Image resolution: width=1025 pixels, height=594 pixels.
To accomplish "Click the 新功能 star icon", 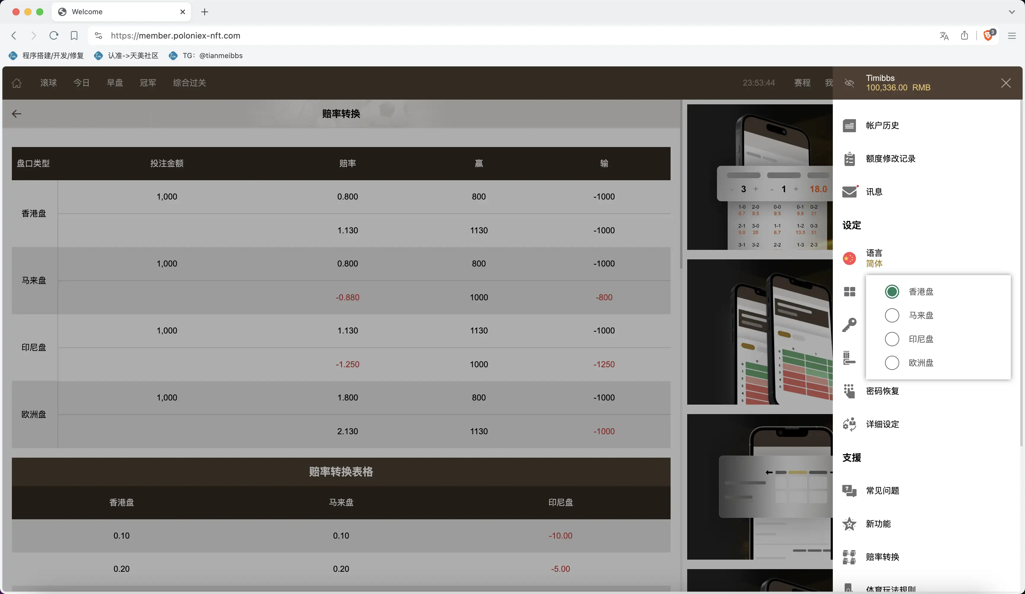I will click(x=849, y=524).
